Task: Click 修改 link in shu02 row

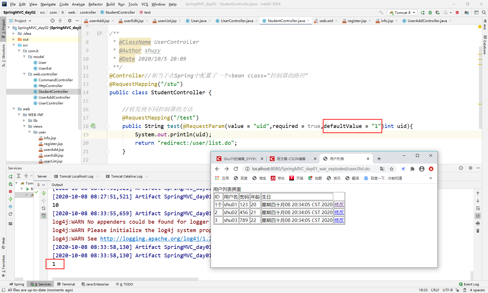Action: click(x=339, y=212)
